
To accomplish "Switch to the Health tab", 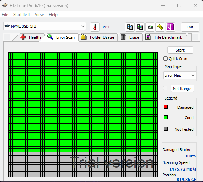I will click(30, 37).
